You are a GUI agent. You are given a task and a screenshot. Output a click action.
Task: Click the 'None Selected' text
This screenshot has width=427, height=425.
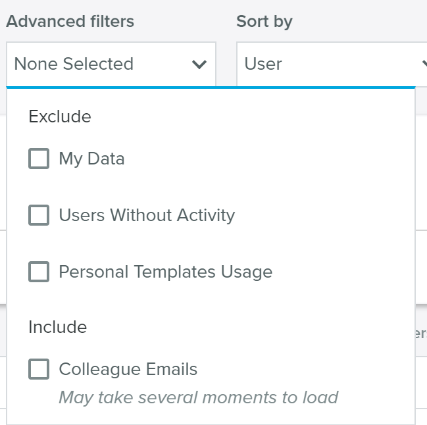(74, 64)
